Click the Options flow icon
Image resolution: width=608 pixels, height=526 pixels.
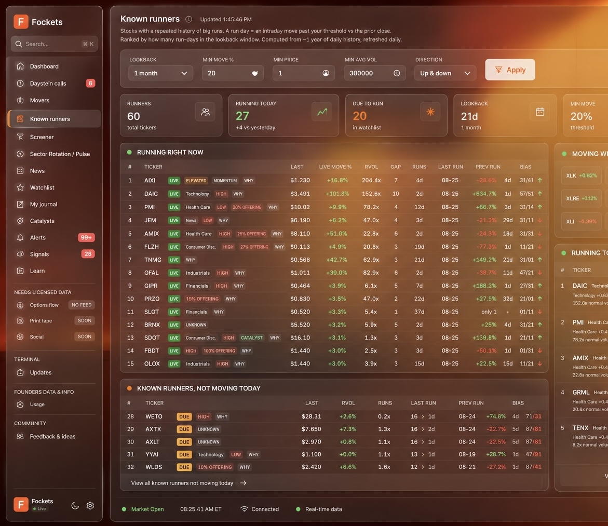click(20, 305)
